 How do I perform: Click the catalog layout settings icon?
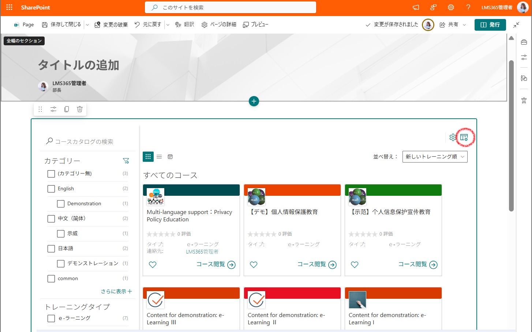(x=464, y=137)
